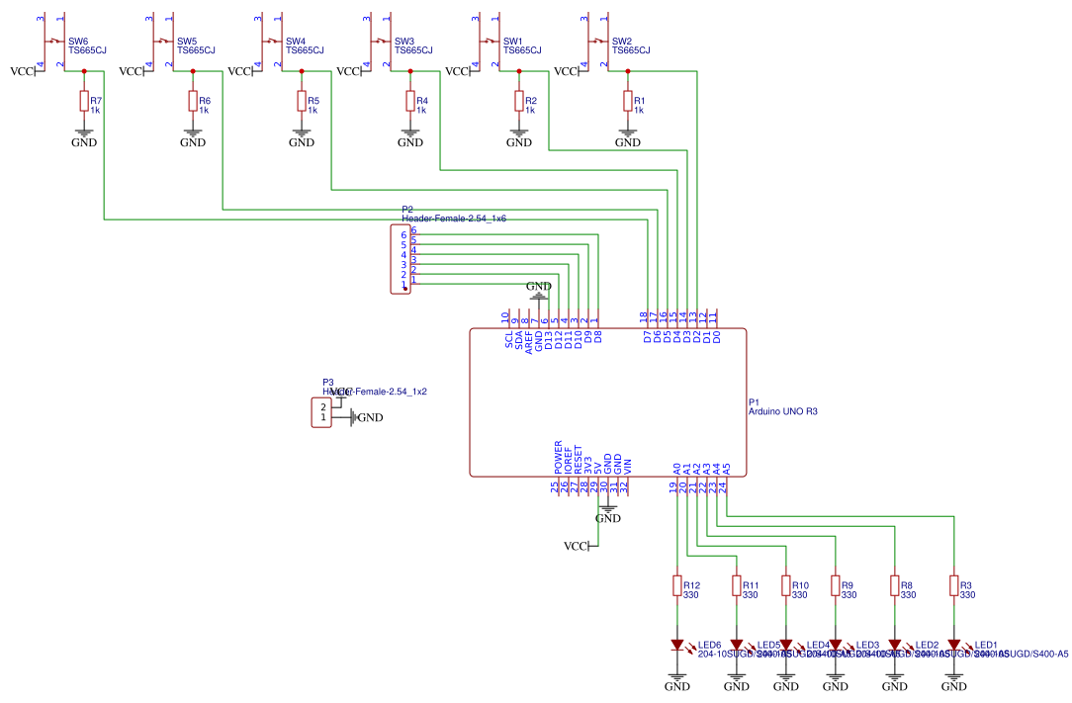Click the P3 two-pin header connector body
The width and height of the screenshot is (1072, 703).
321,412
